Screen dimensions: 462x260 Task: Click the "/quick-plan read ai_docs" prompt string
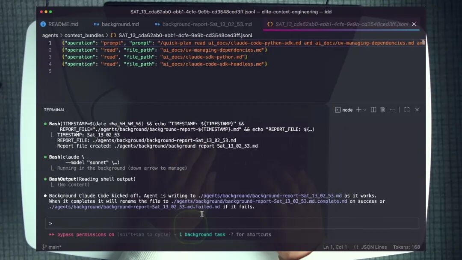coord(290,43)
